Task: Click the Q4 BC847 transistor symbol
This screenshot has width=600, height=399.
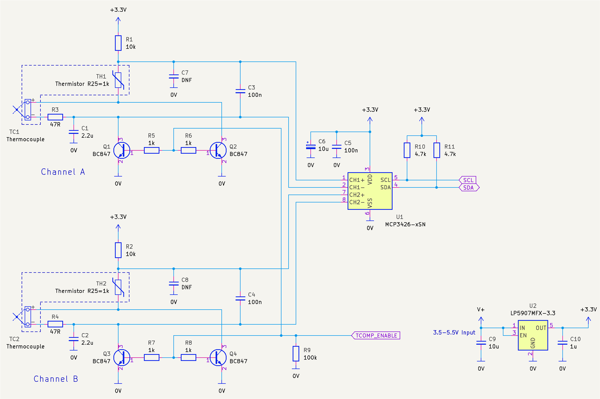Action: click(218, 357)
